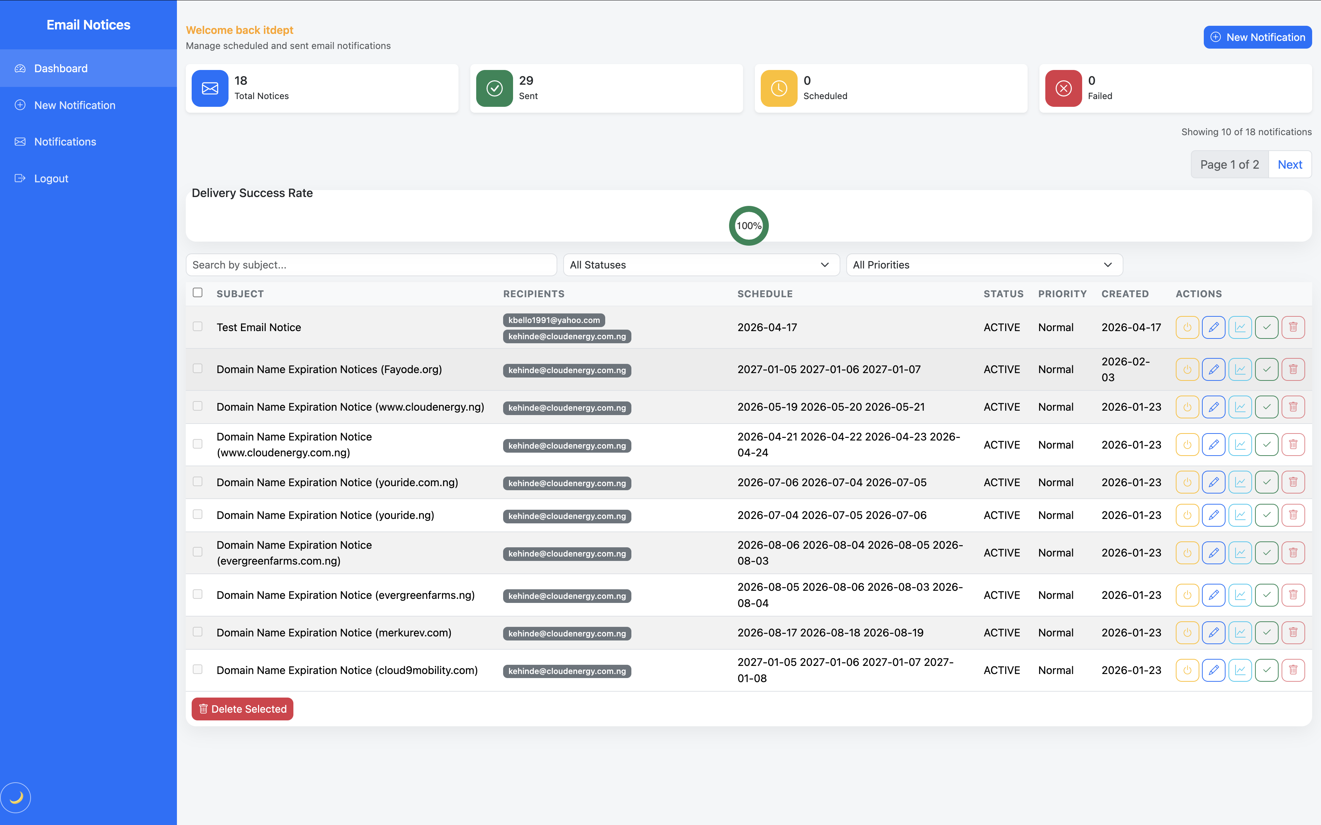
Task: Click the green Sent checkmark icon
Action: [494, 88]
